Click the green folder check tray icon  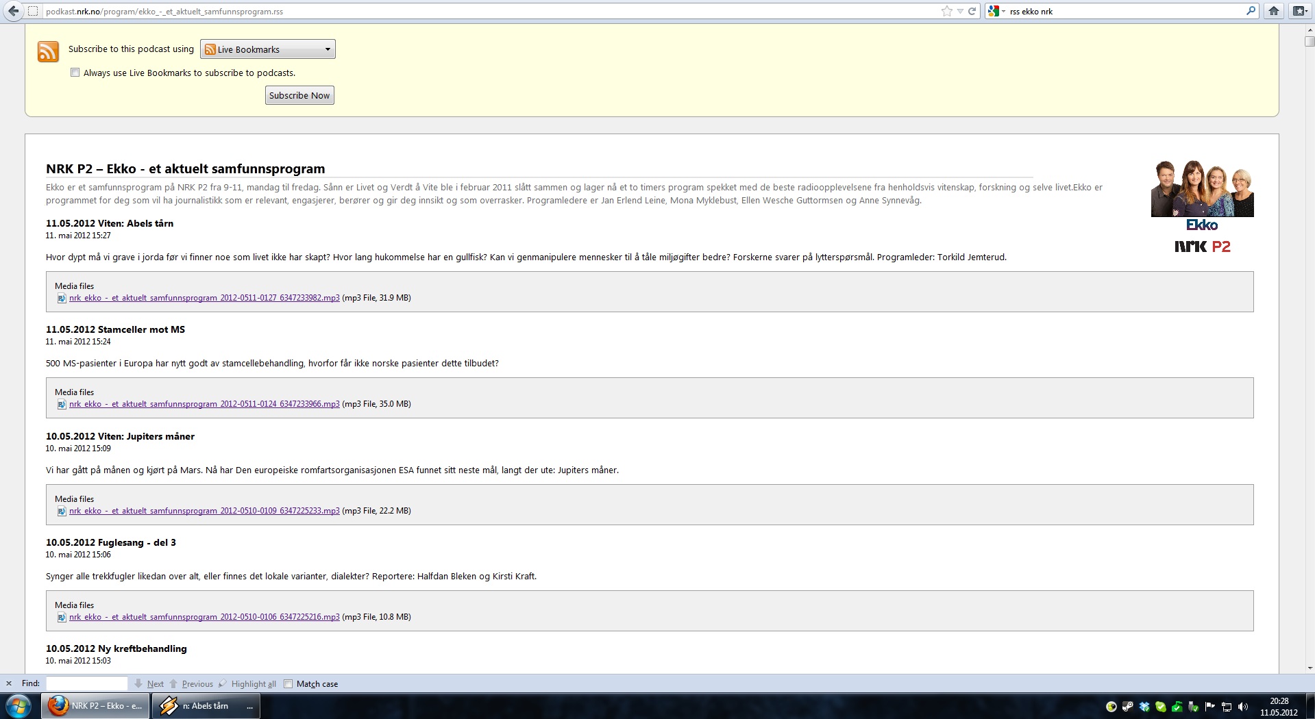tap(1177, 707)
